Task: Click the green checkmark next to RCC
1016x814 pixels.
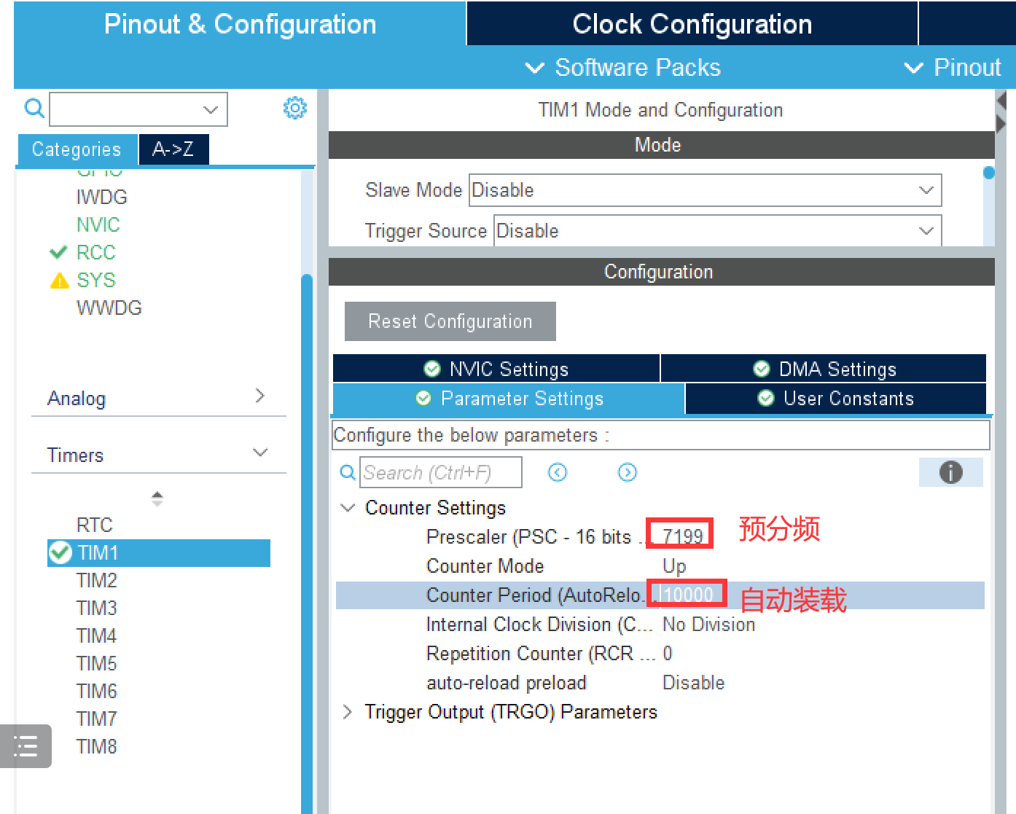Action: (x=58, y=253)
